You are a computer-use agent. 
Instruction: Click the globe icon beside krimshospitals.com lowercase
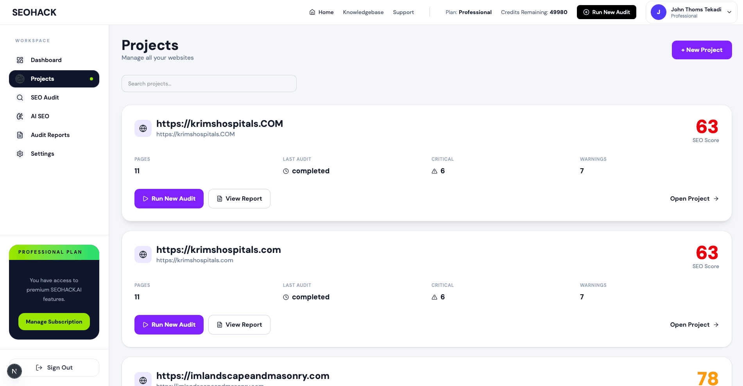click(x=143, y=254)
